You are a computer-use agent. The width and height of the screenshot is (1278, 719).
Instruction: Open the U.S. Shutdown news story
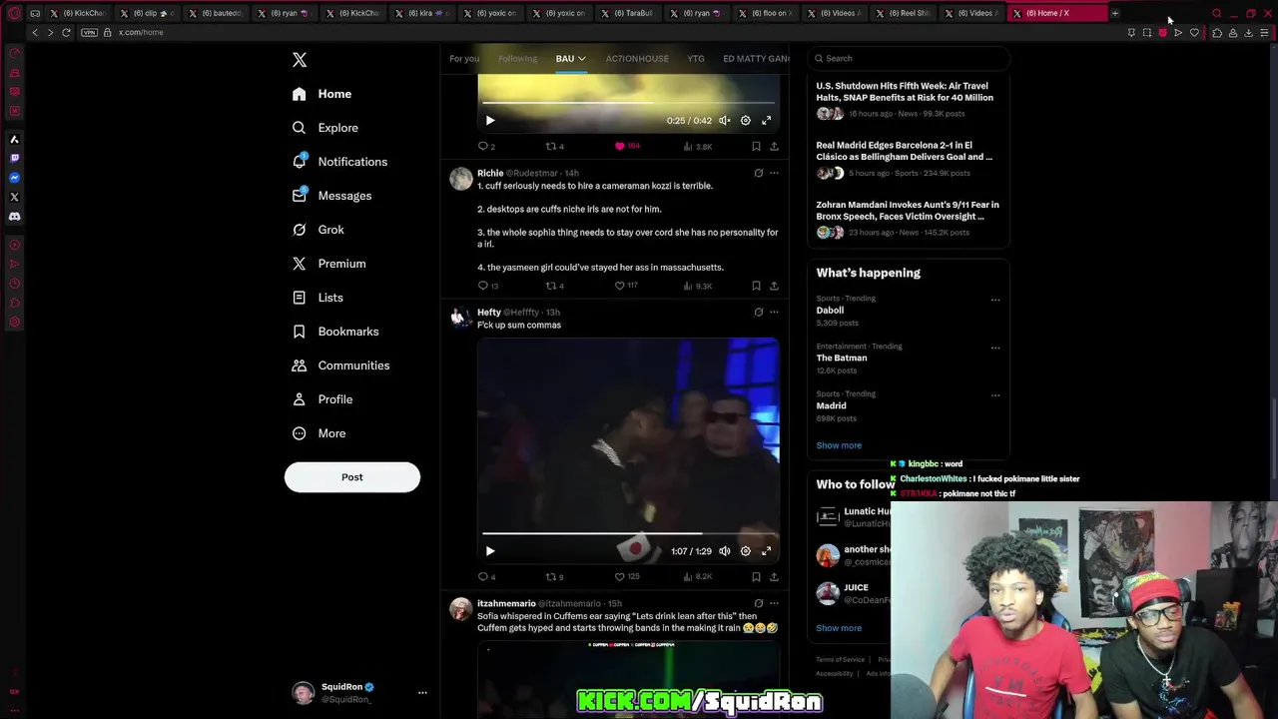(x=909, y=100)
